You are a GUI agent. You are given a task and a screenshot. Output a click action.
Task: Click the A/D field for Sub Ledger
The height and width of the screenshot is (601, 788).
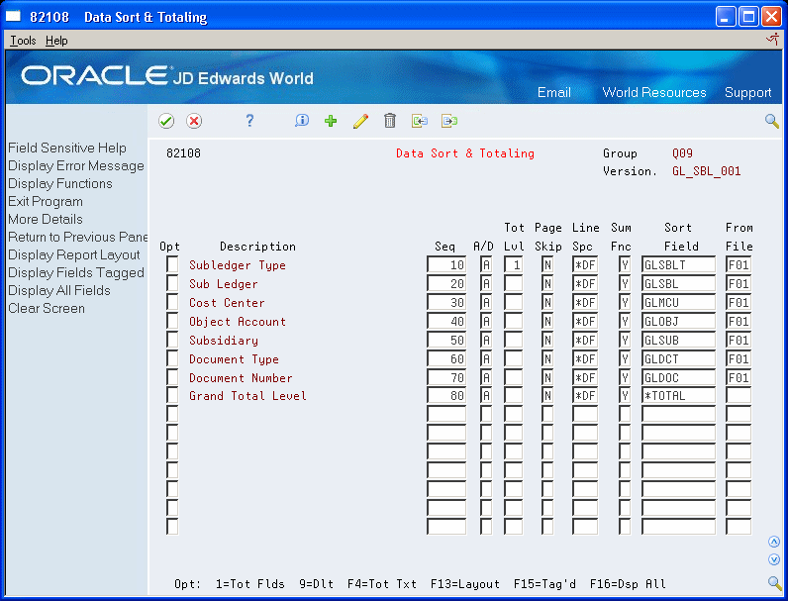click(486, 283)
